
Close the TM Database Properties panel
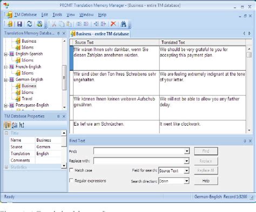click(x=64, y=117)
